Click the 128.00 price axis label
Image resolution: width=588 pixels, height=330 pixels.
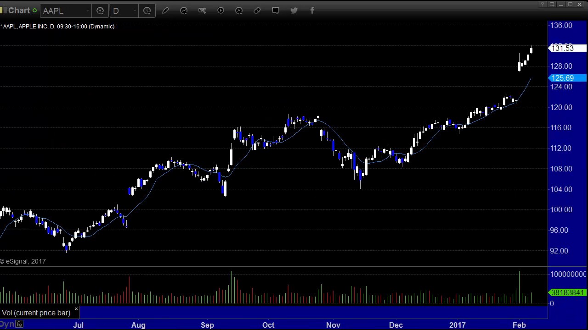click(x=561, y=66)
